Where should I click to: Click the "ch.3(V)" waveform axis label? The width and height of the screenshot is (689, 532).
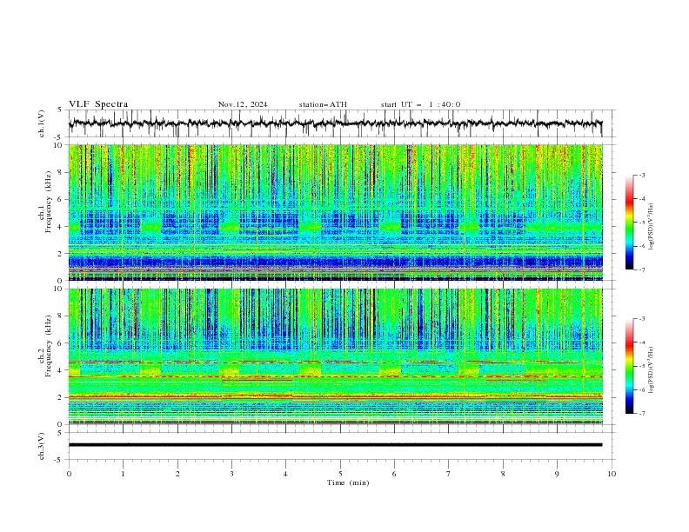coord(42,447)
